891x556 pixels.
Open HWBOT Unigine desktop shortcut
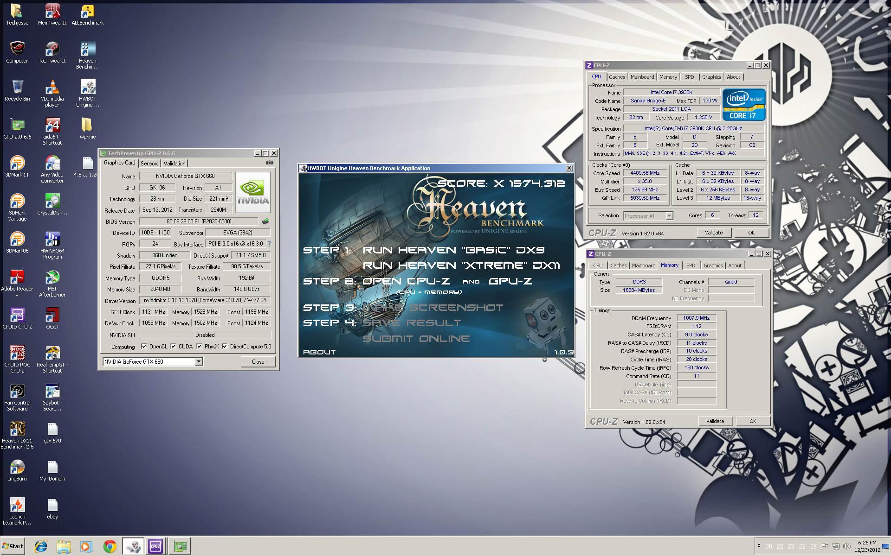click(88, 94)
